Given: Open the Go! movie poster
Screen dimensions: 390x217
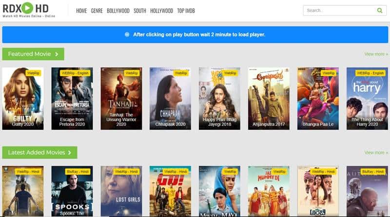Looking at the screenshot, I should tap(170, 191).
